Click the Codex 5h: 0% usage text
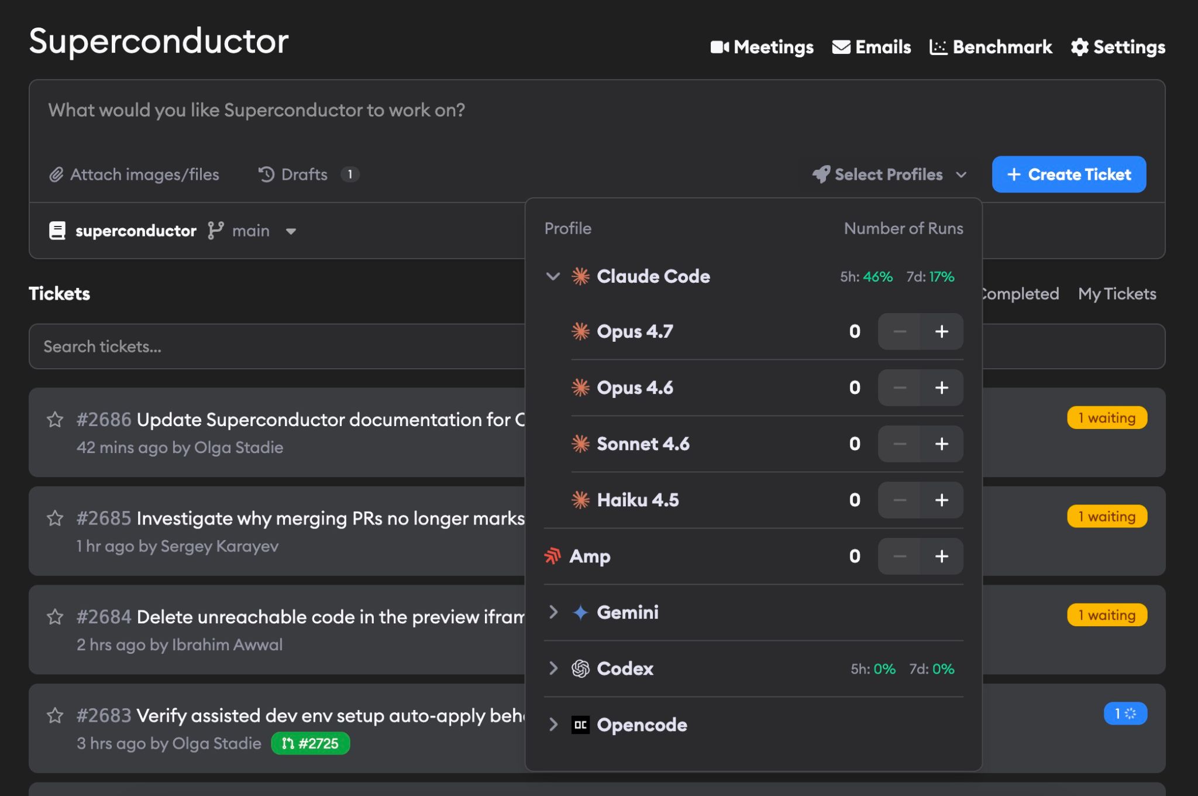This screenshot has height=796, width=1198. [873, 668]
